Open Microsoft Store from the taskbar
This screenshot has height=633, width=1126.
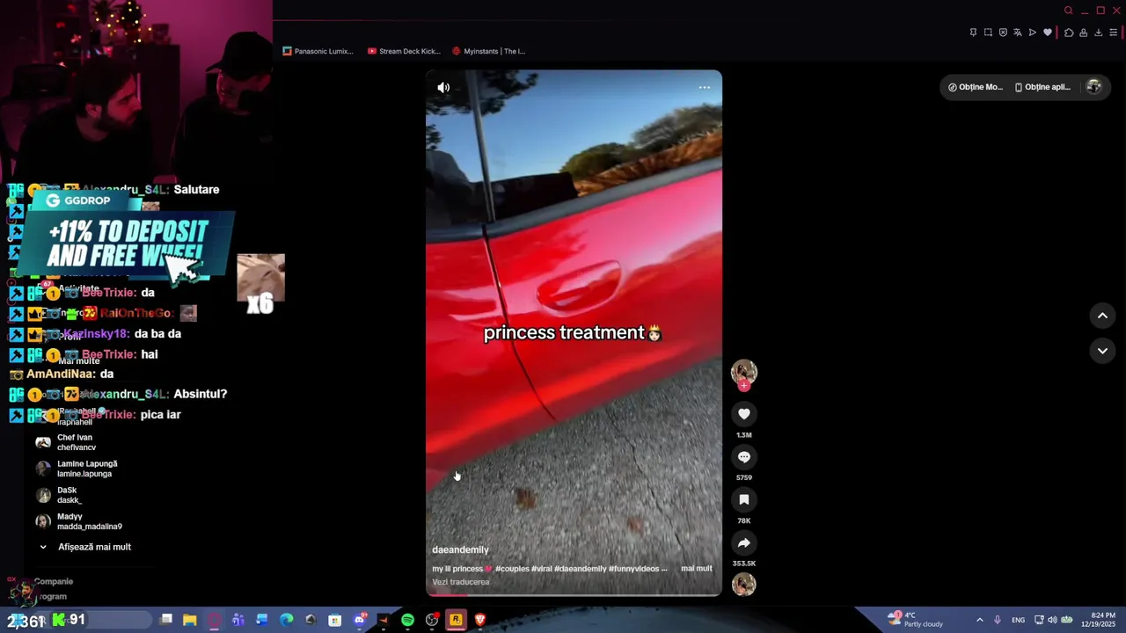tap(335, 620)
